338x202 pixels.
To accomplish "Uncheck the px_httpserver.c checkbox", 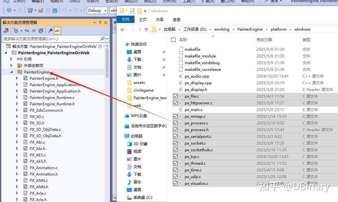I will tap(175, 103).
